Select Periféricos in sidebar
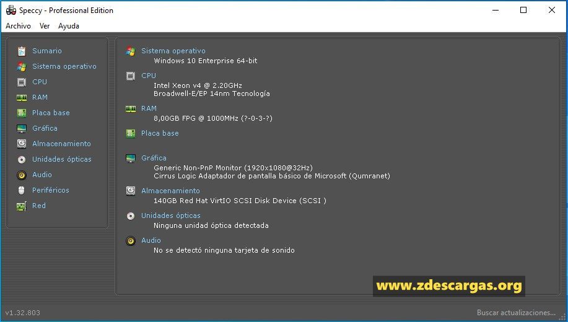 point(51,190)
